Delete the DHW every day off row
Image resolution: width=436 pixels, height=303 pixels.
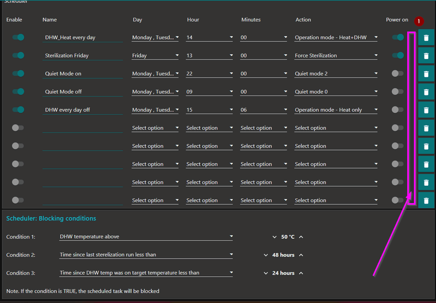pyautogui.click(x=426, y=110)
